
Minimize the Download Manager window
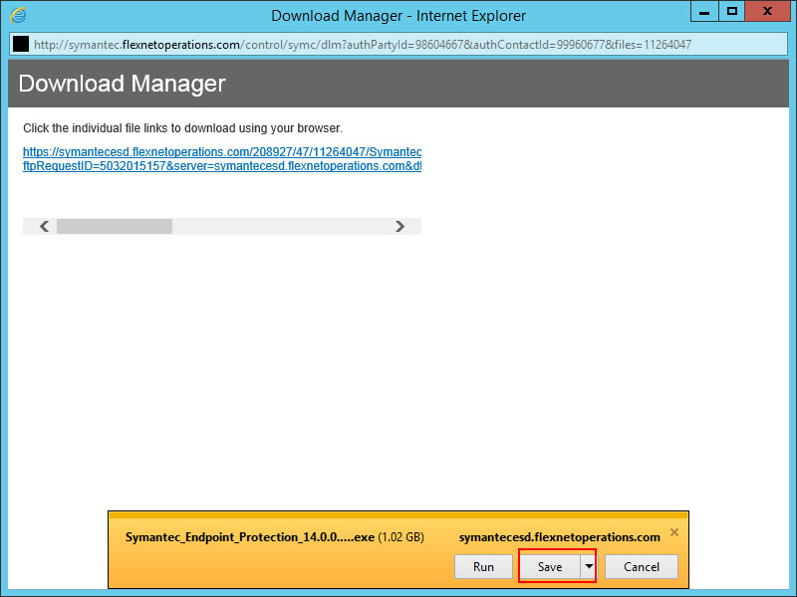coord(704,12)
